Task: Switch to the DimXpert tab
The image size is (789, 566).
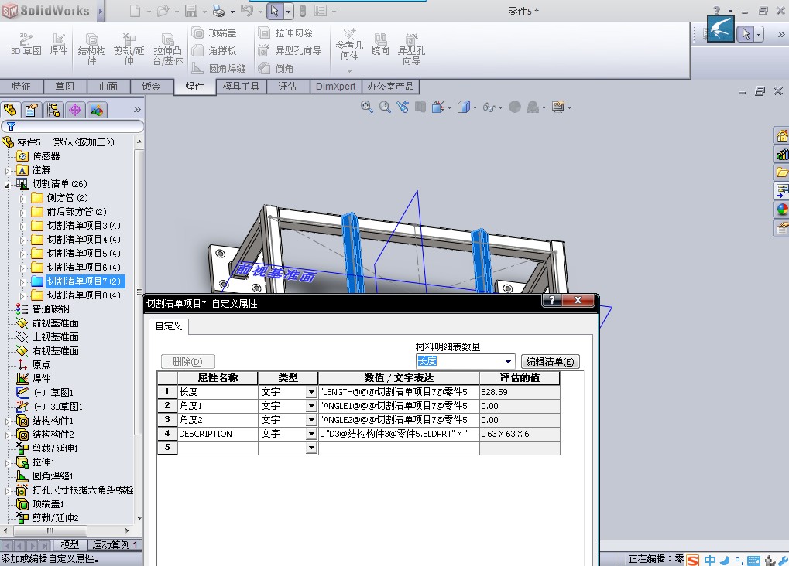Action: tap(335, 87)
